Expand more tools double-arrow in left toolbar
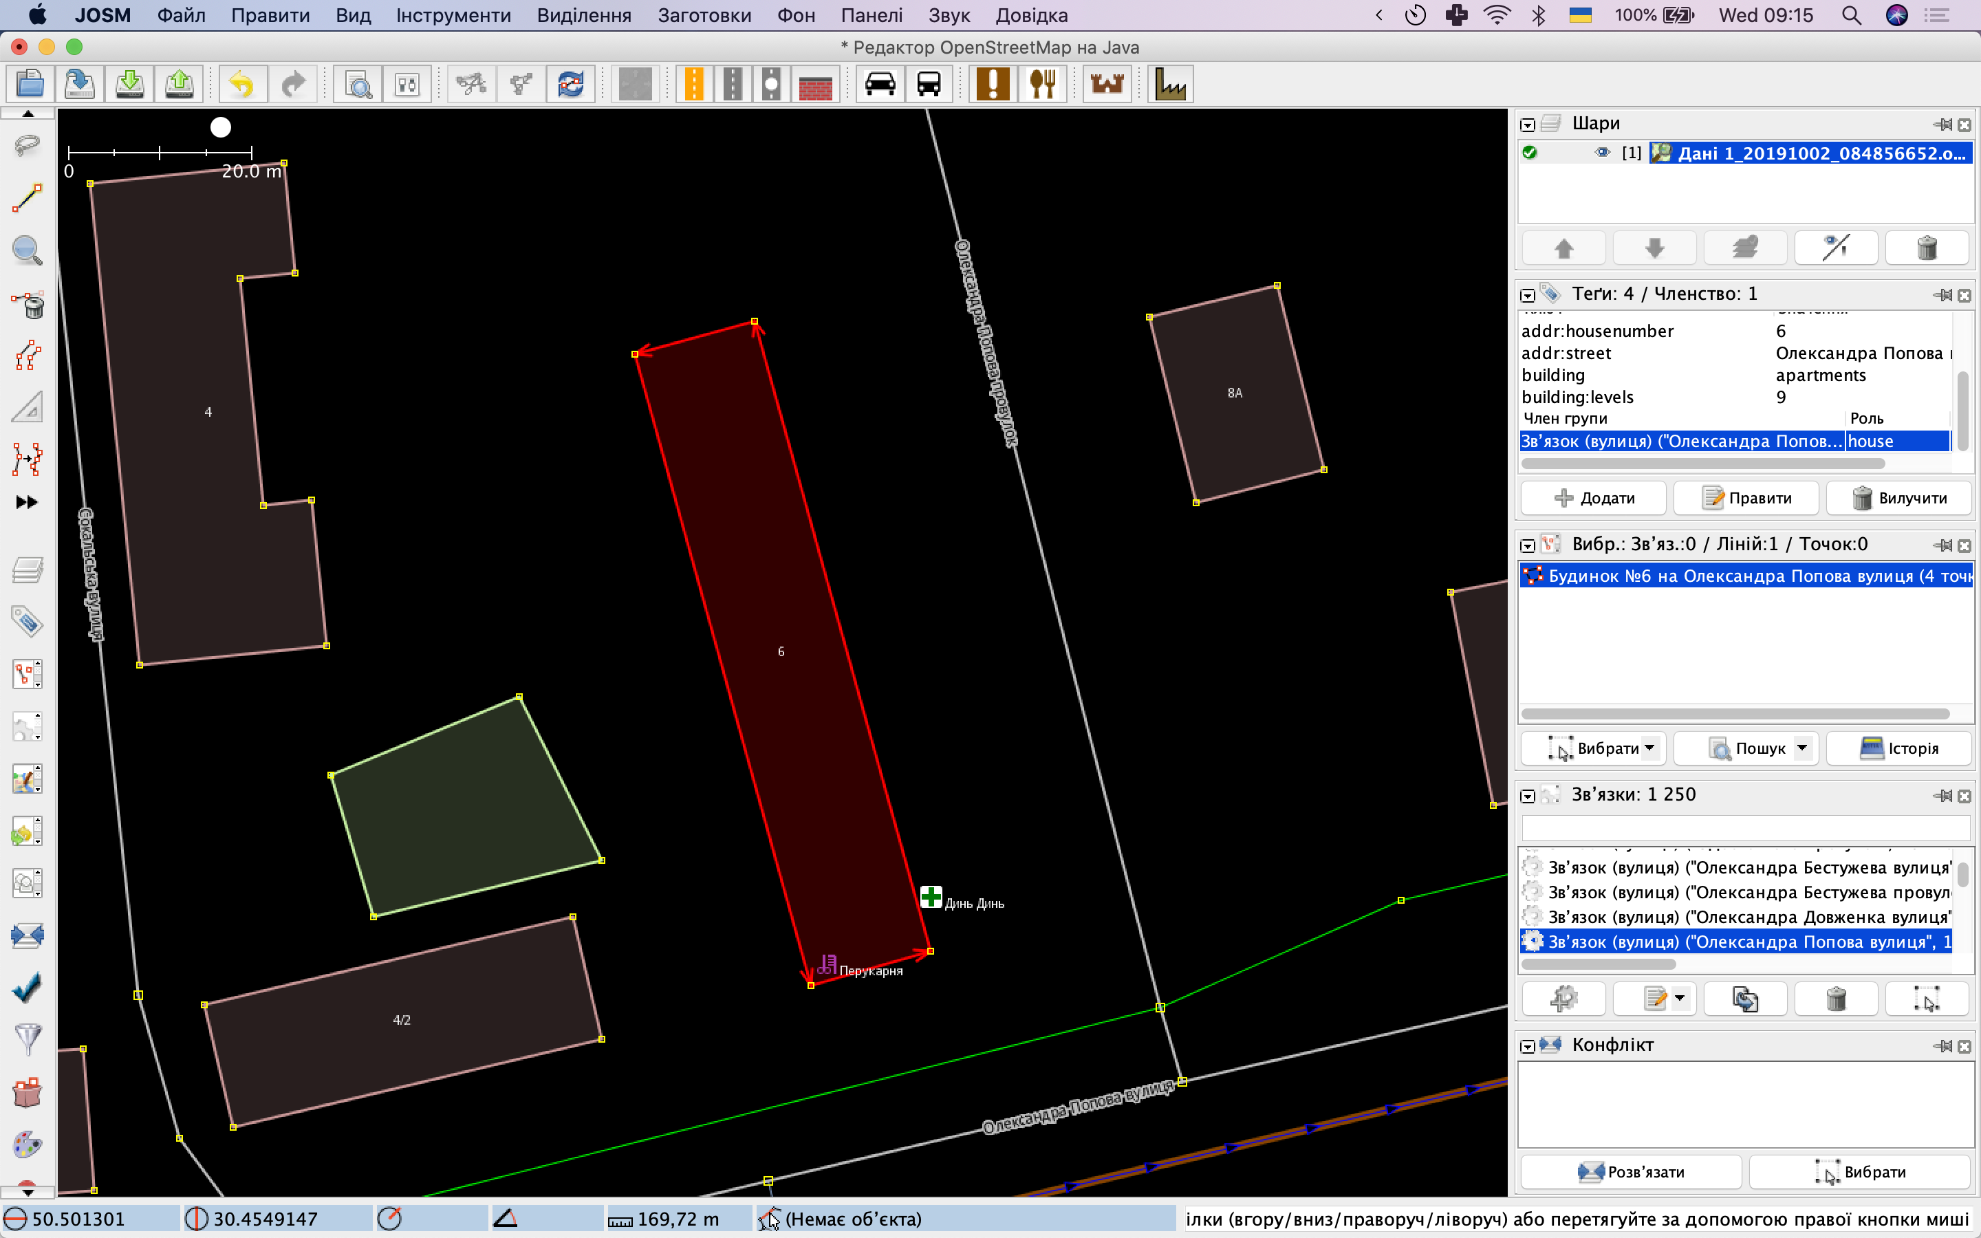 (27, 502)
